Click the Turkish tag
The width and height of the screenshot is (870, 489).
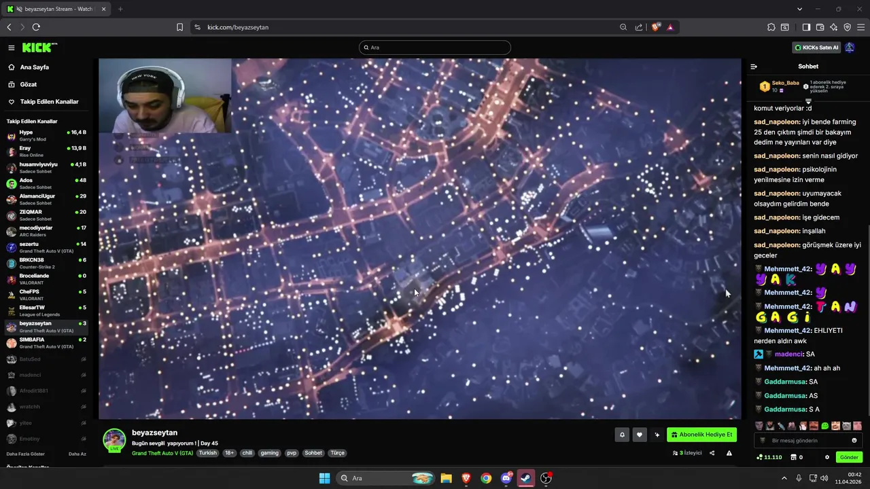click(x=208, y=453)
